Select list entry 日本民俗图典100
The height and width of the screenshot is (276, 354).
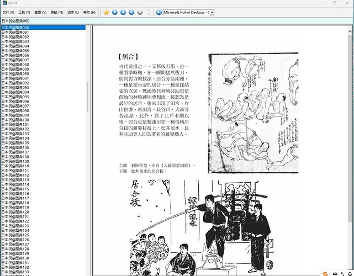pos(43,120)
